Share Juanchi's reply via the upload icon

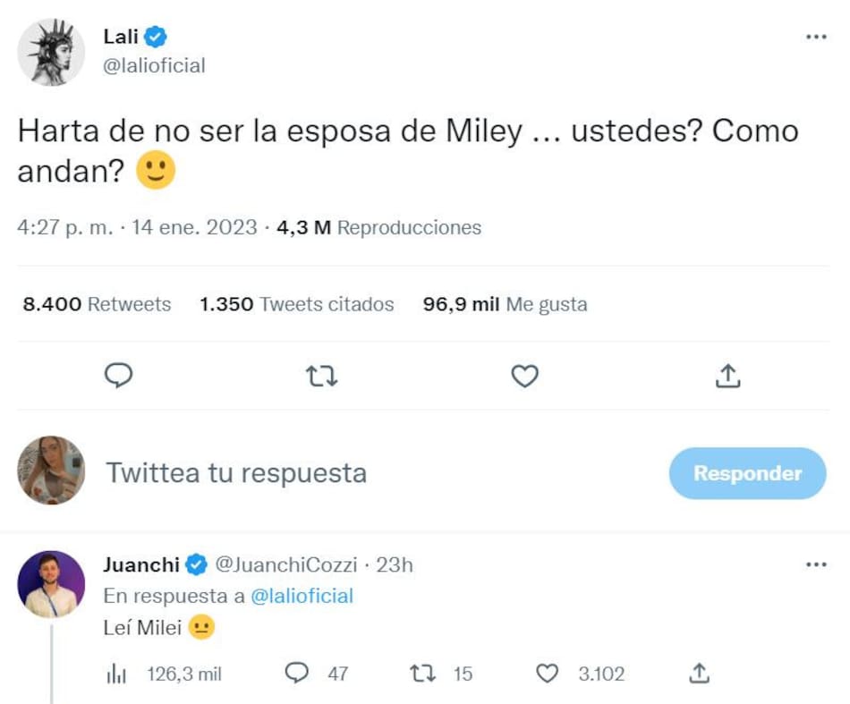(x=701, y=673)
